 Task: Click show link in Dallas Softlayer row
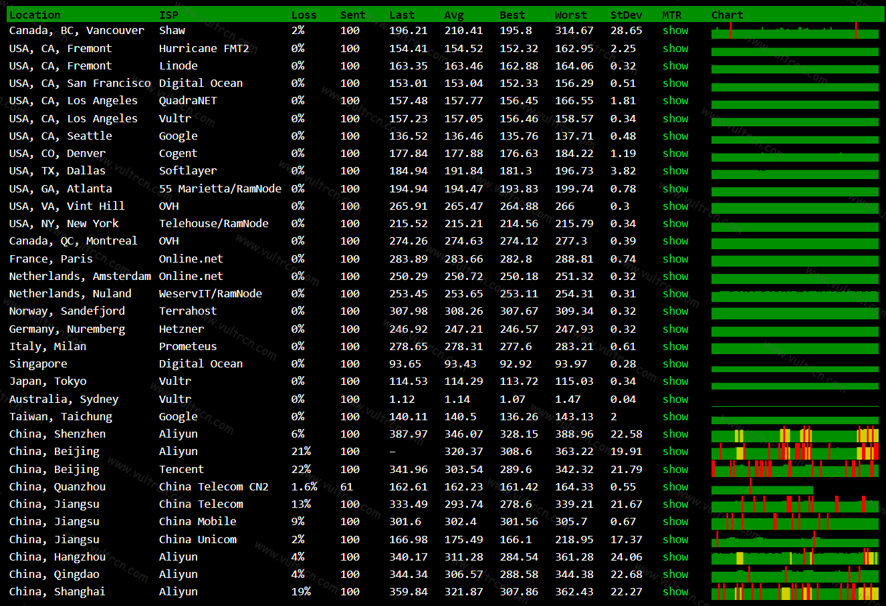[675, 170]
